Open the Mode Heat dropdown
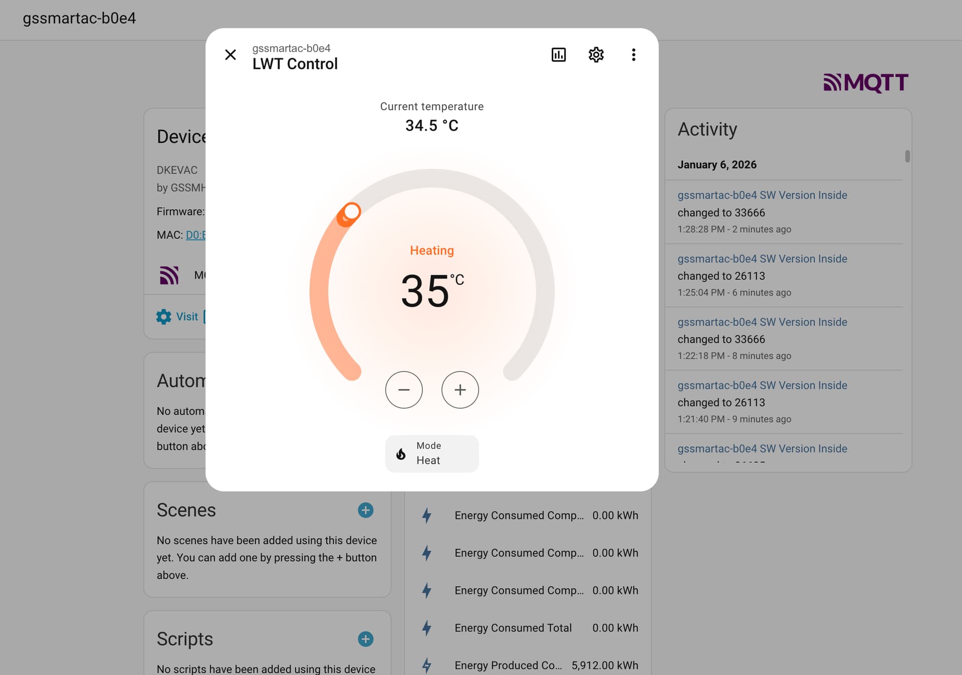The height and width of the screenshot is (675, 962). pyautogui.click(x=432, y=453)
